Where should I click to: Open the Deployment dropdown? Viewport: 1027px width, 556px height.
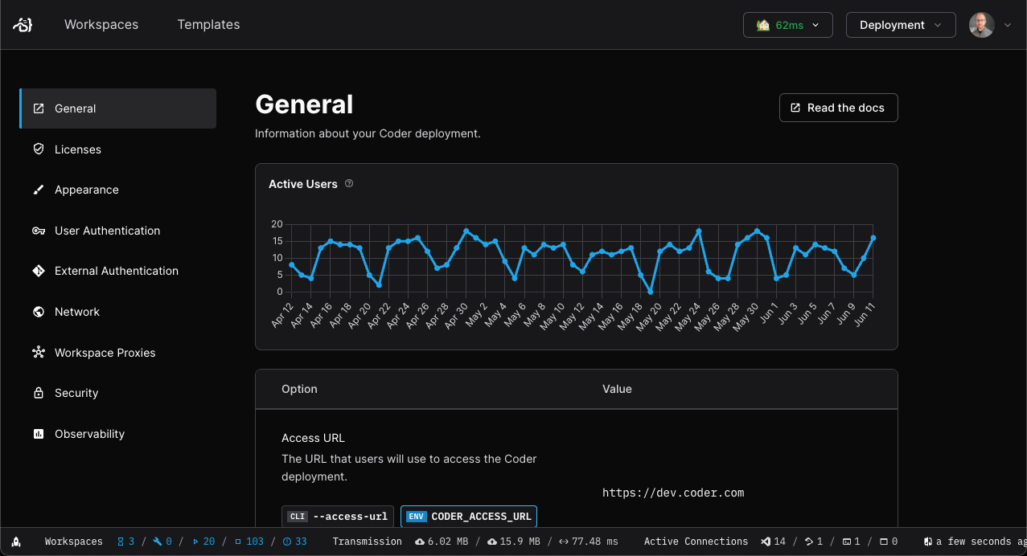(900, 24)
